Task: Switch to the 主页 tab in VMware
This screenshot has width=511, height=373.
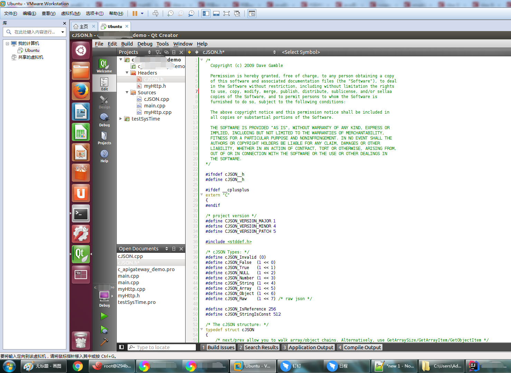Action: pos(84,27)
